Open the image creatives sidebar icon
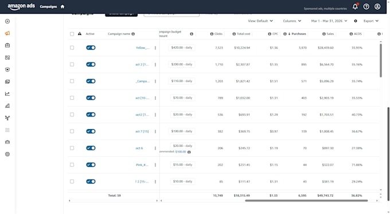The image size is (390, 214). click(x=7, y=81)
